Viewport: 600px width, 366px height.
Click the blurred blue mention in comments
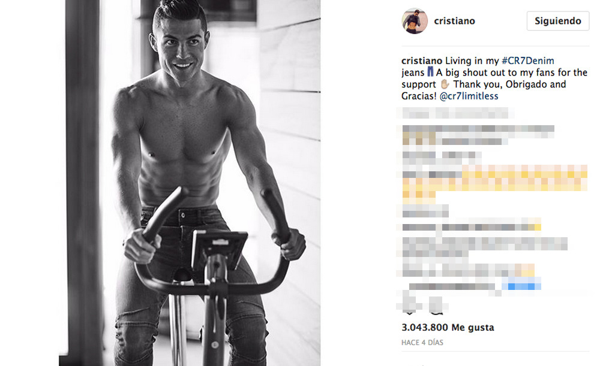click(521, 284)
